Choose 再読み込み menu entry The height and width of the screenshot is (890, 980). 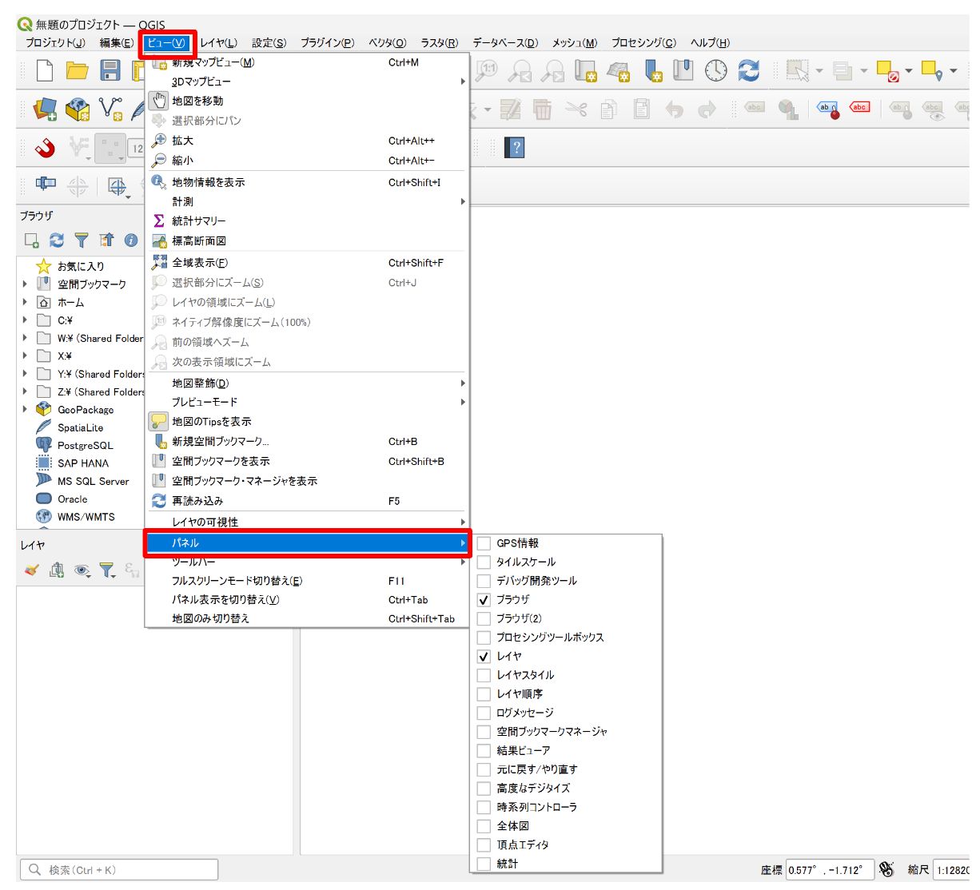tap(307, 501)
